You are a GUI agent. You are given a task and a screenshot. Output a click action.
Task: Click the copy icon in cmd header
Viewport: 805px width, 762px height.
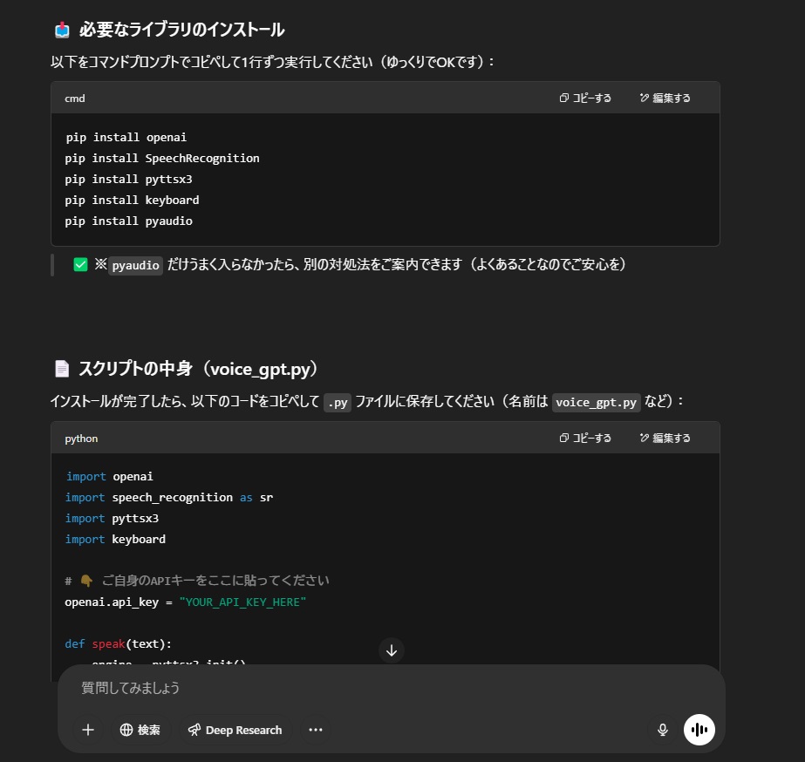pyautogui.click(x=563, y=98)
